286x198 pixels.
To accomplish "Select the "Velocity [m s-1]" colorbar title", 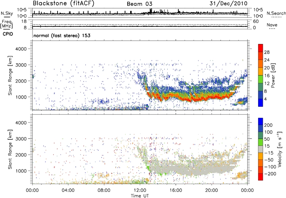I will (280, 149).
